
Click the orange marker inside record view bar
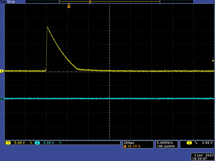click(x=90, y=2)
